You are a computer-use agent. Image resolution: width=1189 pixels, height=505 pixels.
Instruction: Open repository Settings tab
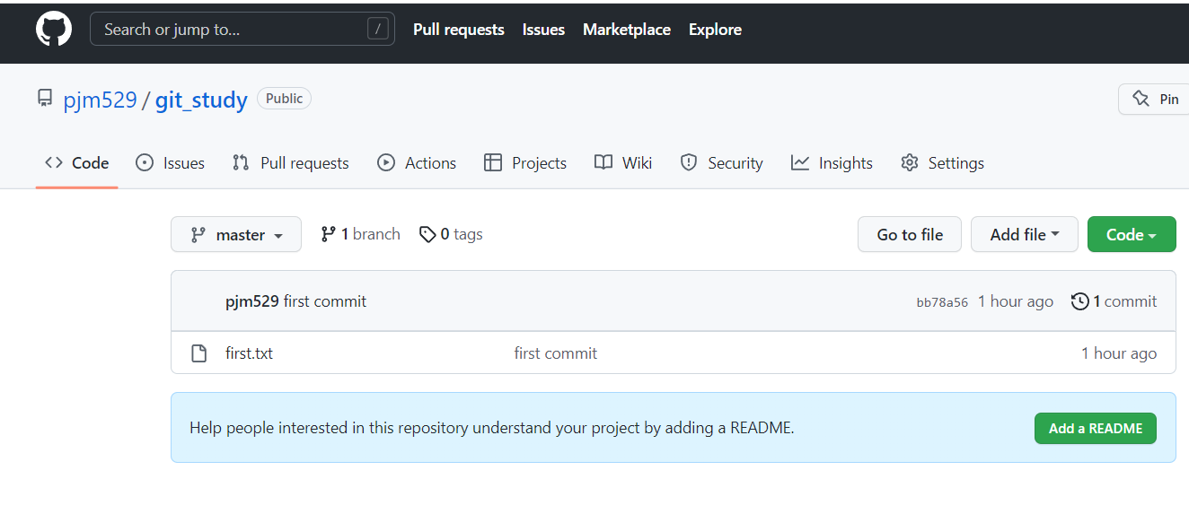click(x=942, y=163)
